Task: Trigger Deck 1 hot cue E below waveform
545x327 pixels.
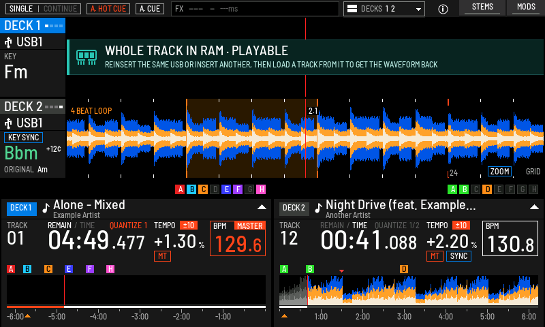Action: tap(226, 189)
